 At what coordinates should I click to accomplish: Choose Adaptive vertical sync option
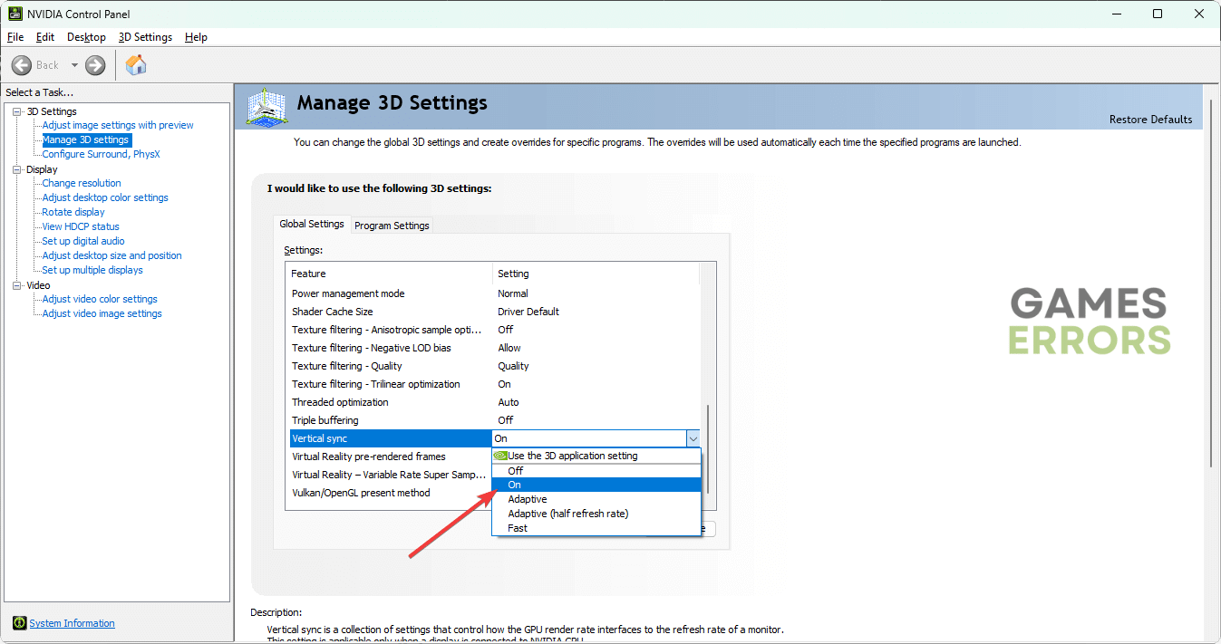point(528,499)
